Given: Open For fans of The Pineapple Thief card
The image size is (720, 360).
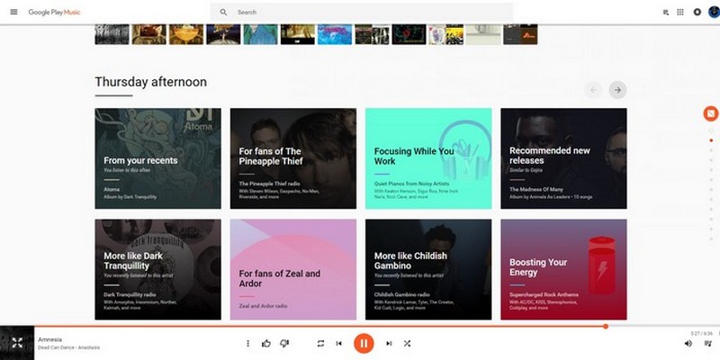Looking at the screenshot, I should [x=293, y=158].
